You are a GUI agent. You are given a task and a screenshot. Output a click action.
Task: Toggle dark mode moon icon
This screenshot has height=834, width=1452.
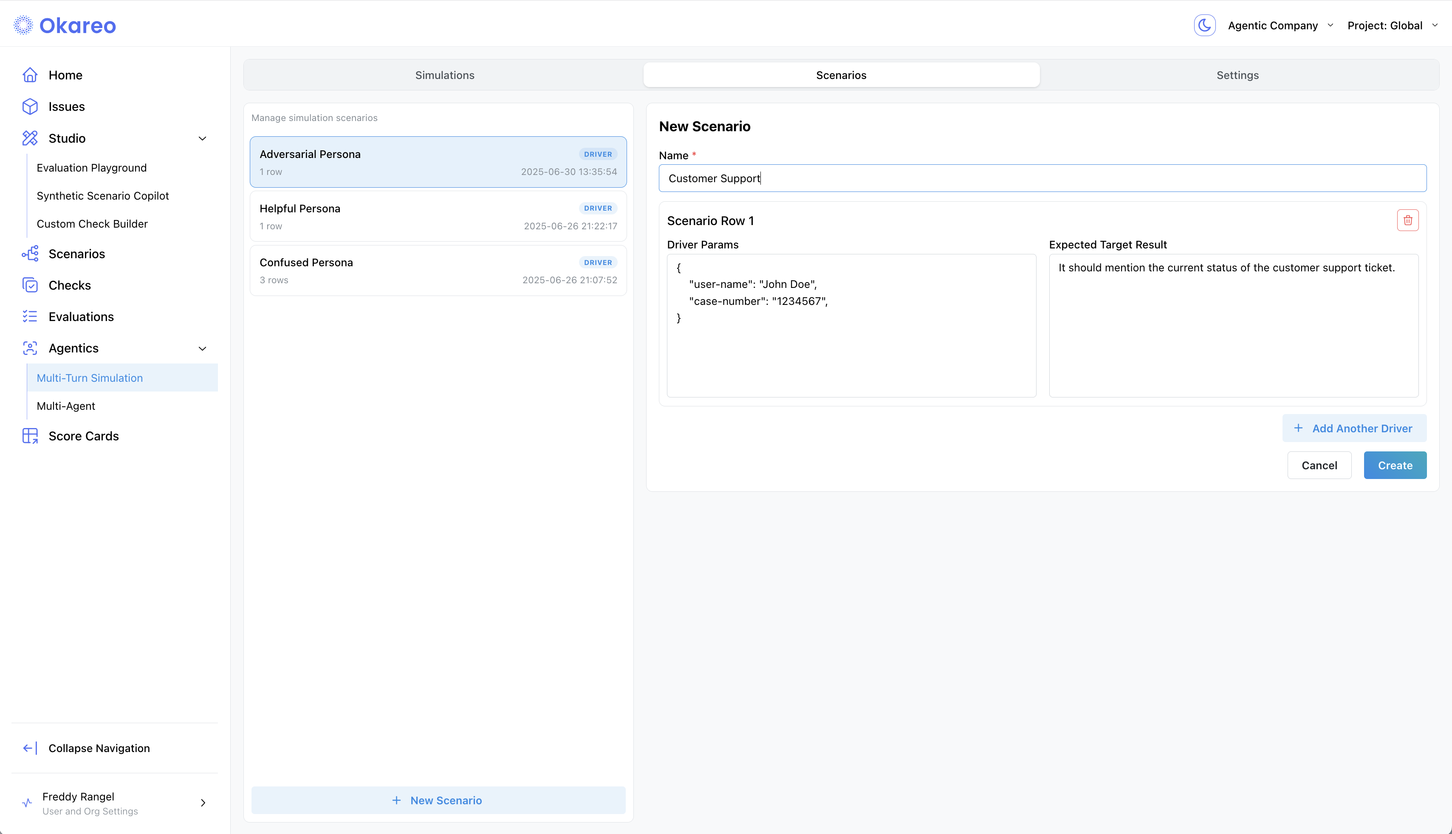click(1204, 25)
